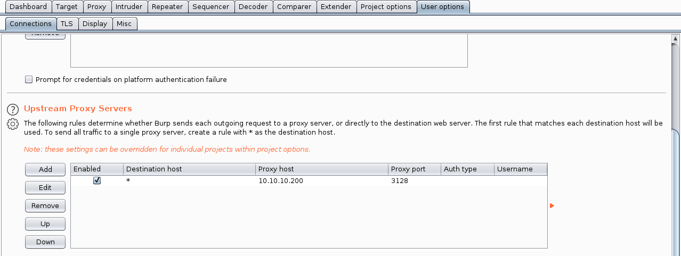Open the Proxy tab
This screenshot has height=256, width=681.
97,7
